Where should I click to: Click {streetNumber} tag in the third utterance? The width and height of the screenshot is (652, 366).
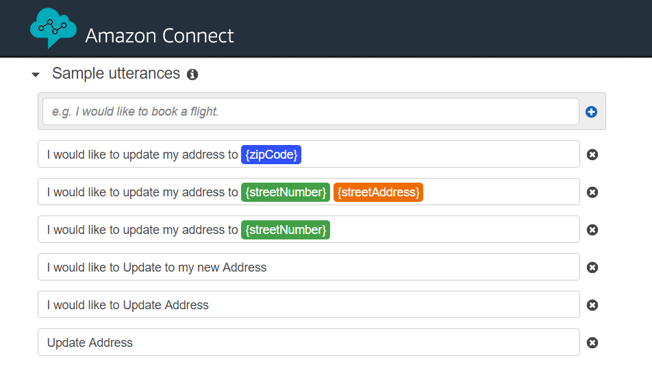[x=286, y=230]
